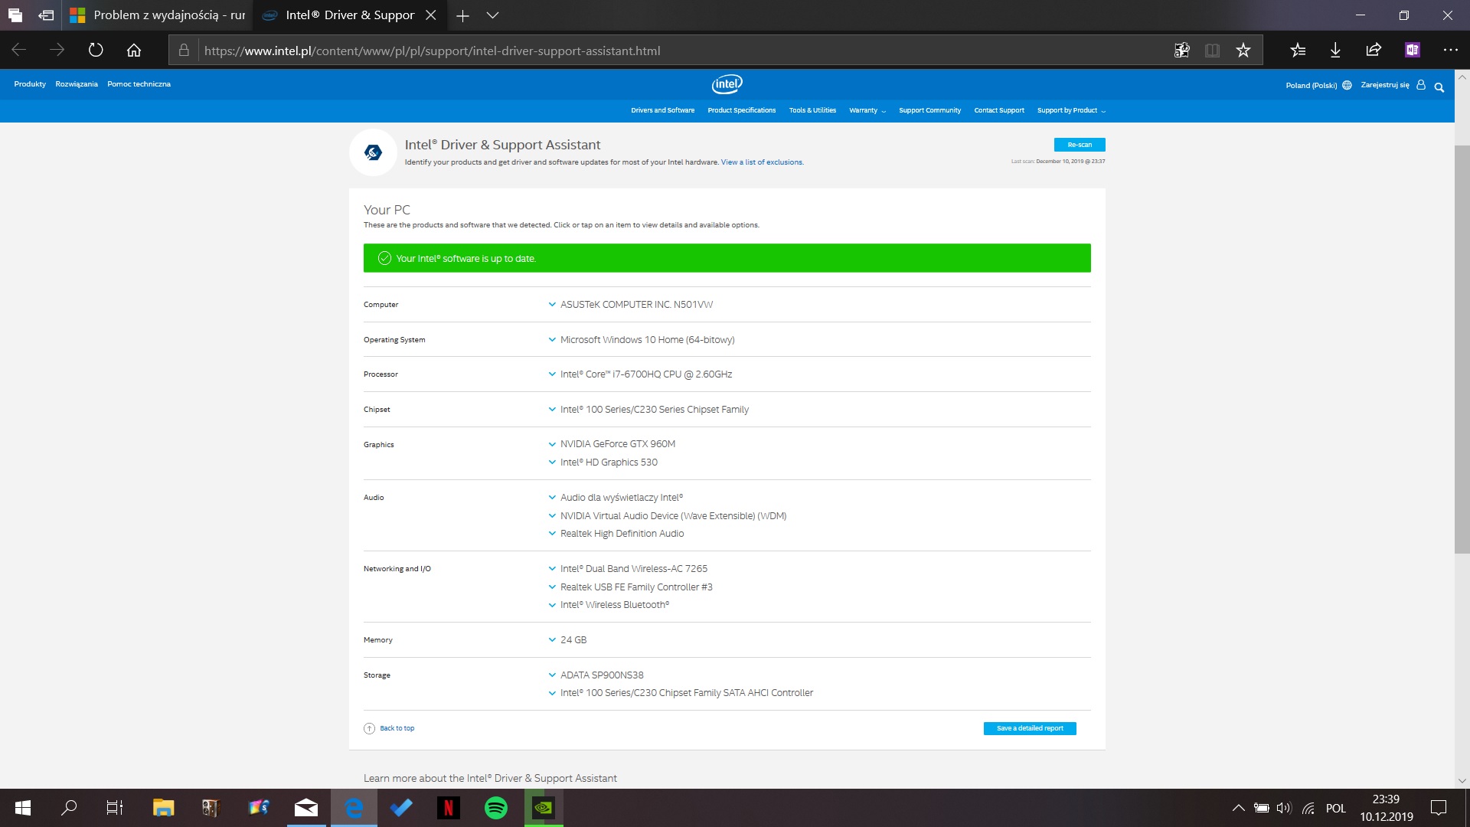Open the Warranty dropdown menu

[867, 110]
